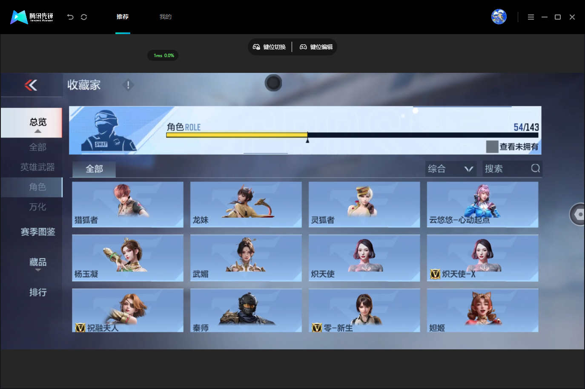Select the 妲姬 character card
The image size is (585, 389).
coord(483,310)
